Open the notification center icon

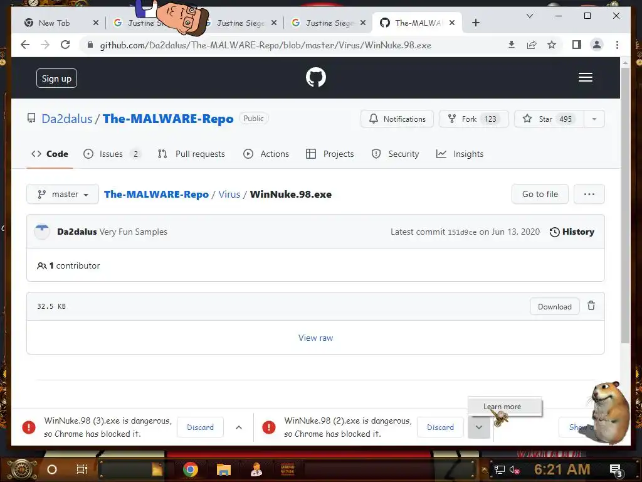[616, 470]
